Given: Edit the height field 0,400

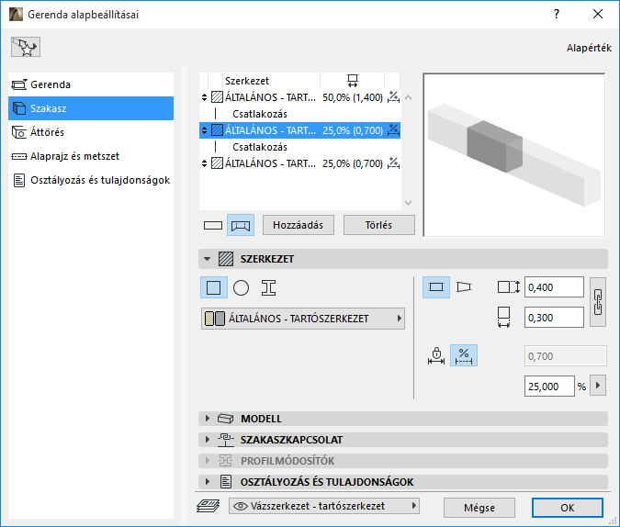Looking at the screenshot, I should point(554,287).
